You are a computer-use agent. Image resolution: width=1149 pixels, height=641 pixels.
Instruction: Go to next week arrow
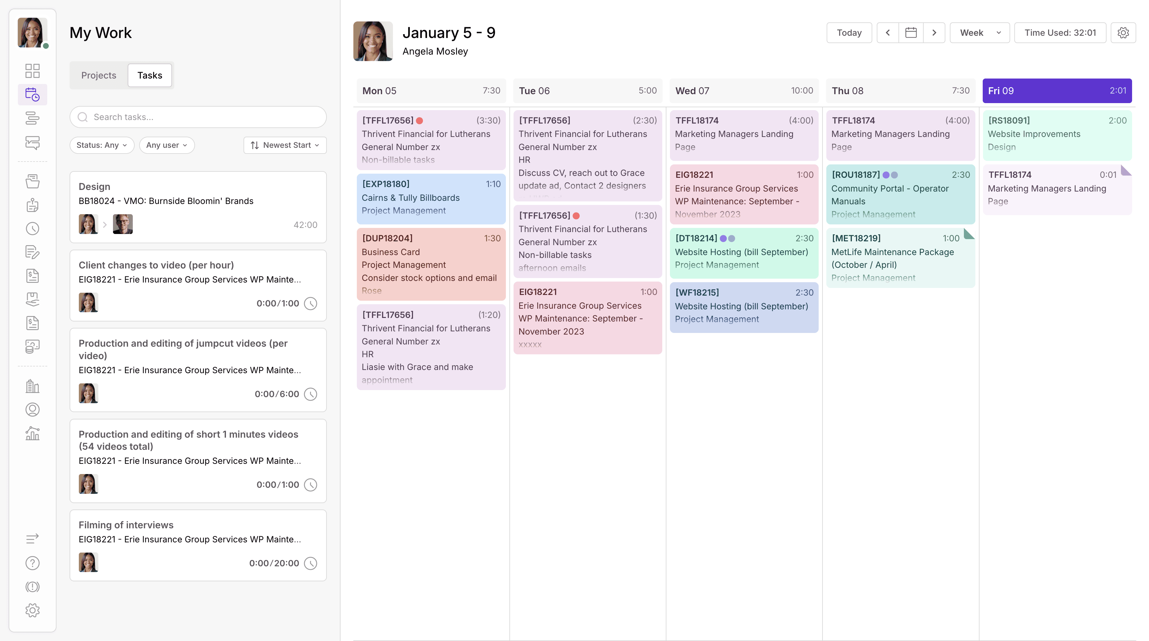934,33
